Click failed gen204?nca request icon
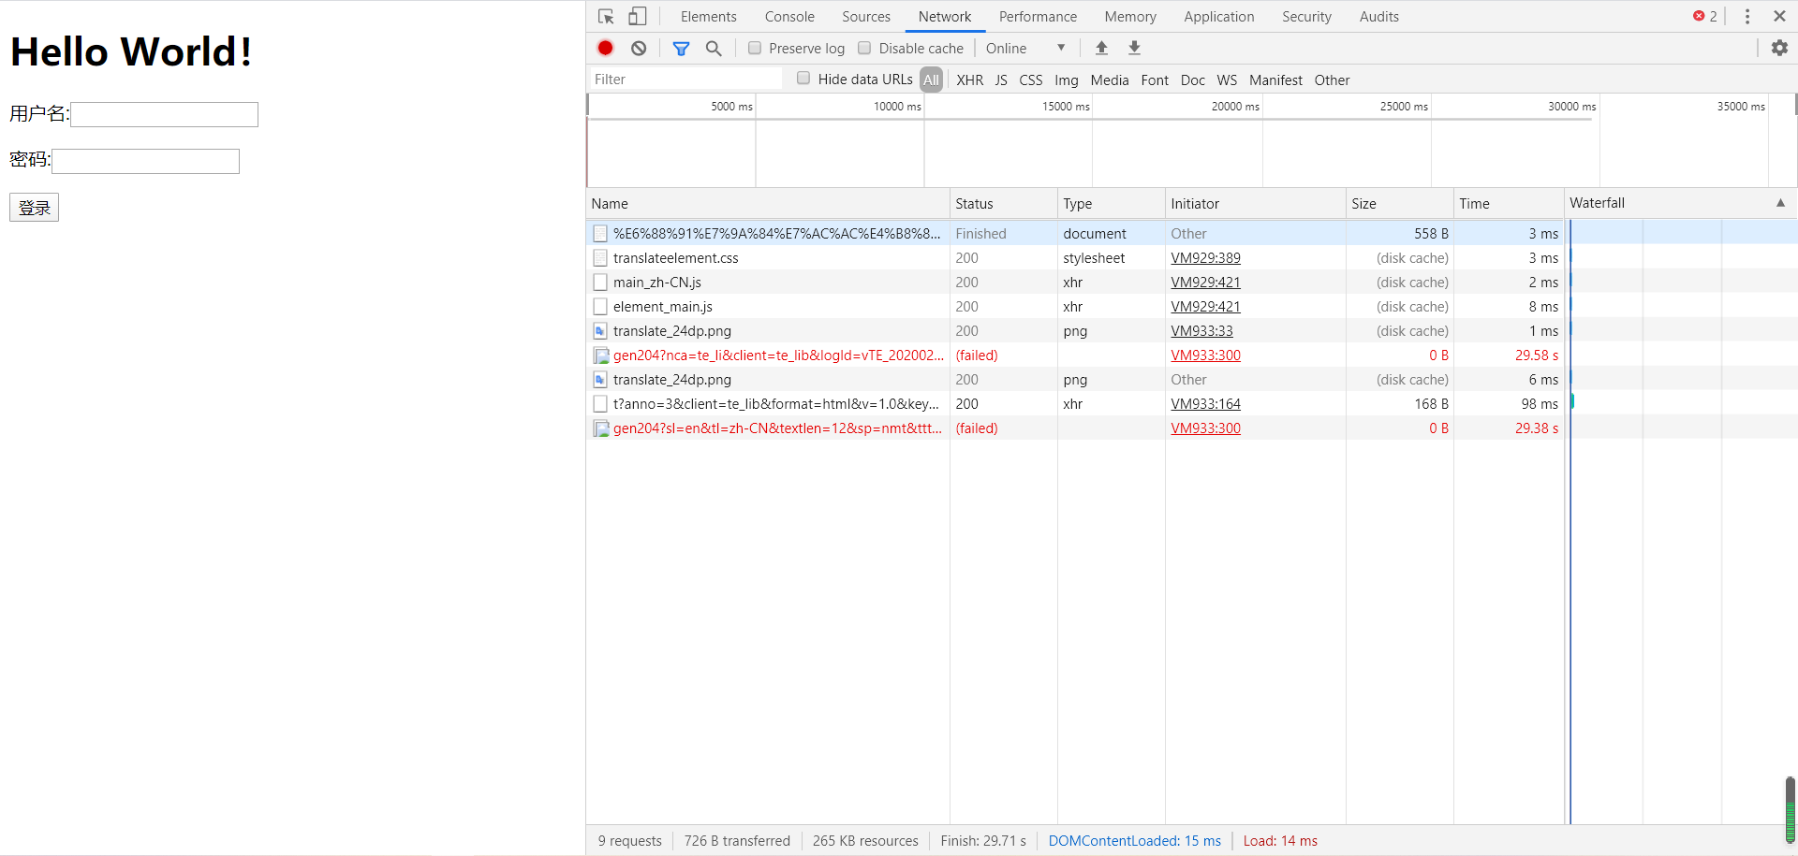 [601, 355]
